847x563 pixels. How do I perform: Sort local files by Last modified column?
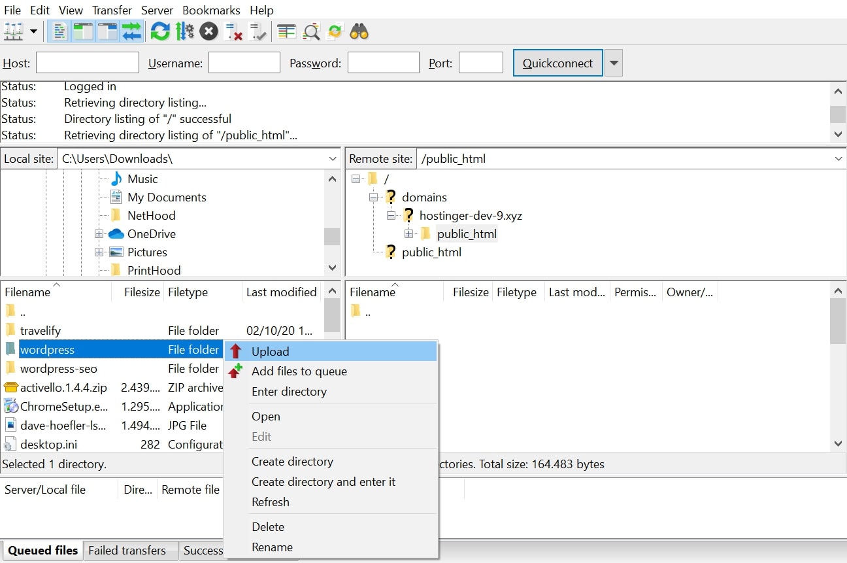coord(281,292)
